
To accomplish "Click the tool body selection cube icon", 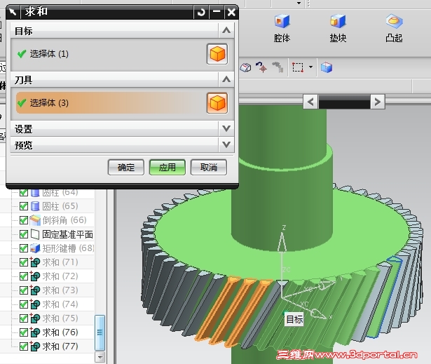I will [x=217, y=103].
